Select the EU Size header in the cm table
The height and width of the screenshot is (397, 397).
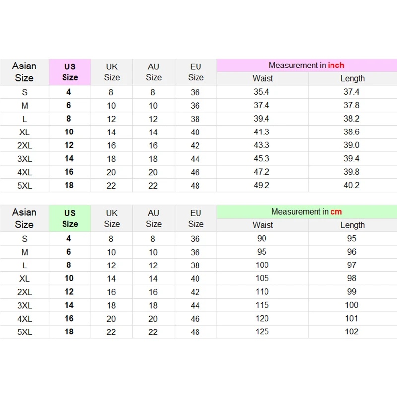(x=196, y=218)
